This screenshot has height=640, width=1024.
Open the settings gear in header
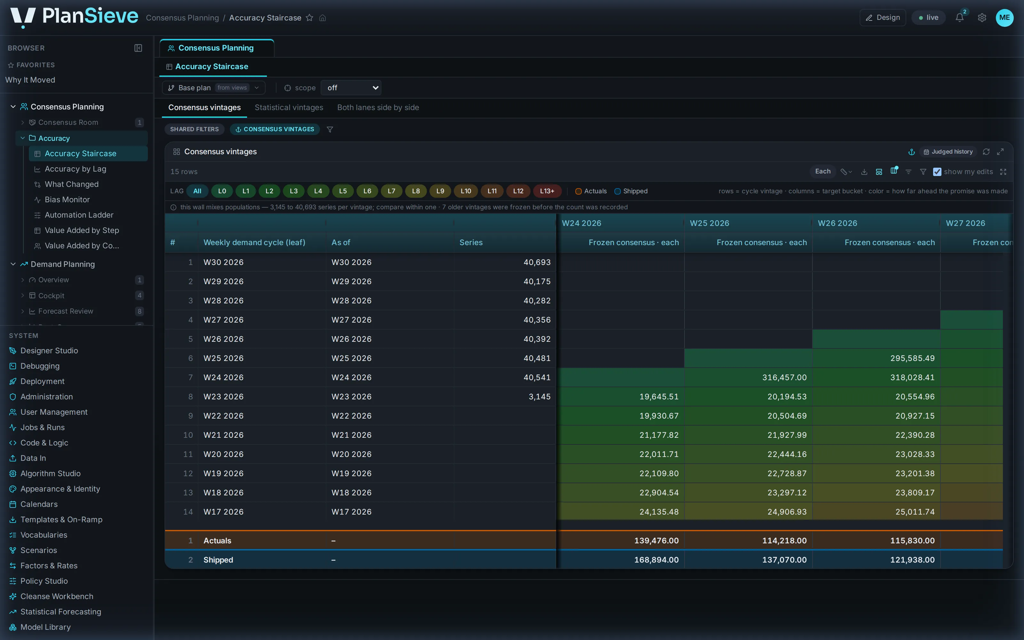click(x=982, y=18)
